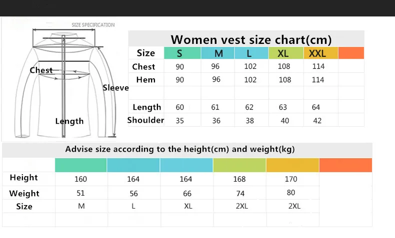395x238 pixels.
Task: Click the 'Weight' row label
Action: click(x=24, y=193)
